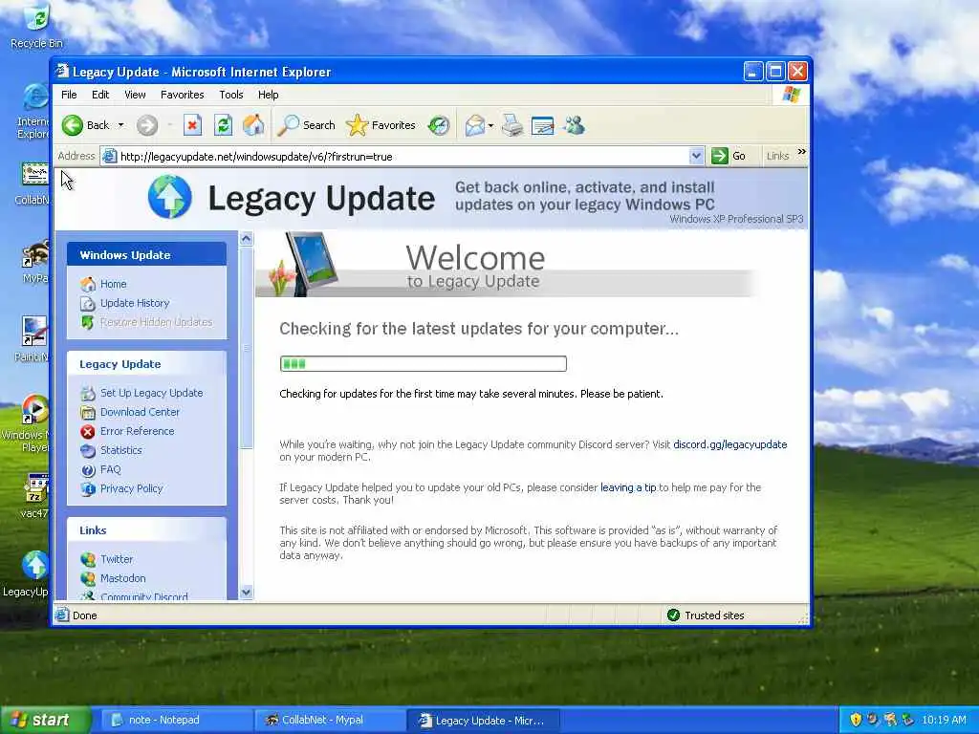
Task: Click sidebar scrollbar down arrow
Action: (x=247, y=593)
